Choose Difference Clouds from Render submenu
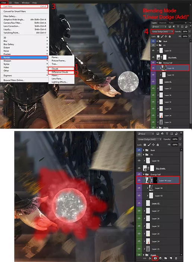 pos(61,72)
